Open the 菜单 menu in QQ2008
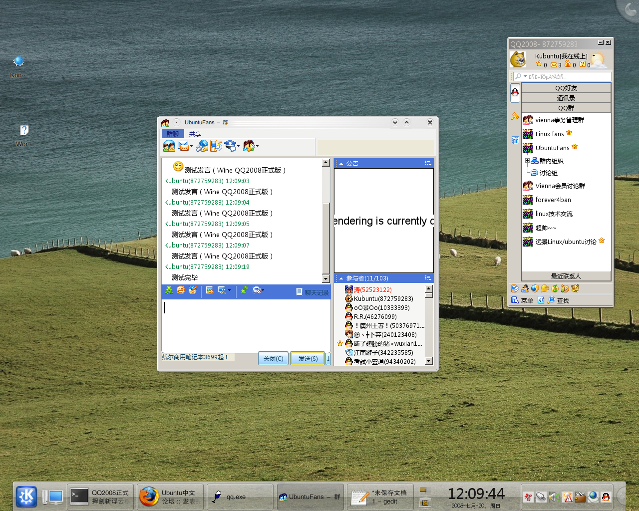 [522, 300]
